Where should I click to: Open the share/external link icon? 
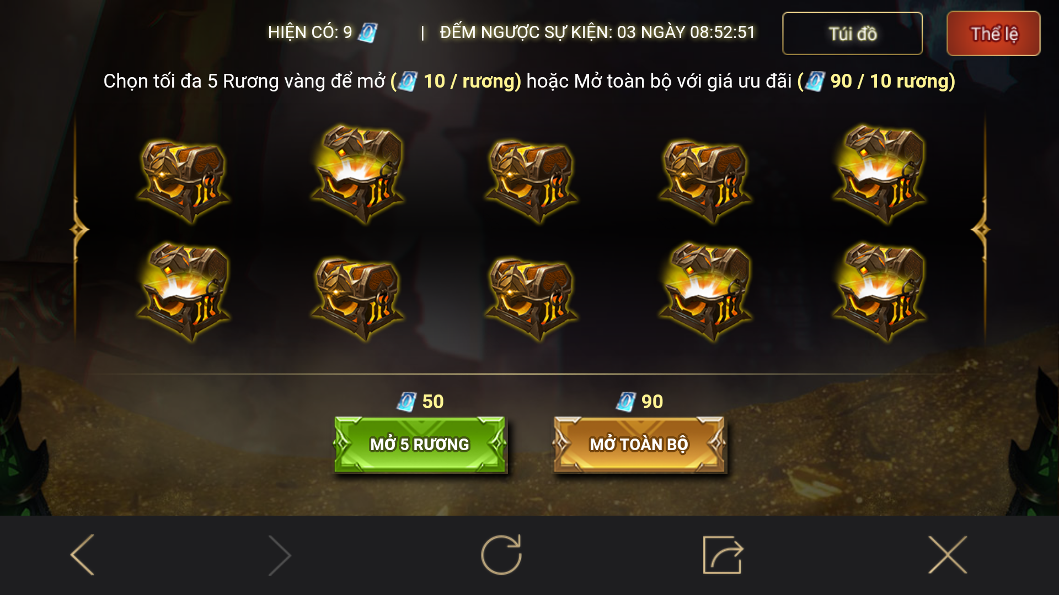[x=723, y=555]
